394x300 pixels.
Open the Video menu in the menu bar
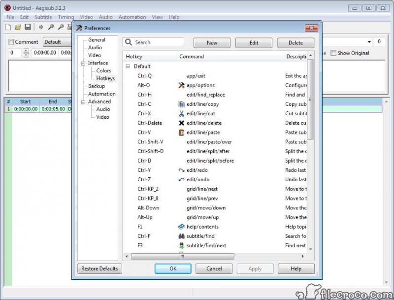(x=87, y=17)
